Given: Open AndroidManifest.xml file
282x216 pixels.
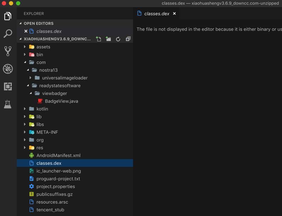Looking at the screenshot, I should pos(58,155).
